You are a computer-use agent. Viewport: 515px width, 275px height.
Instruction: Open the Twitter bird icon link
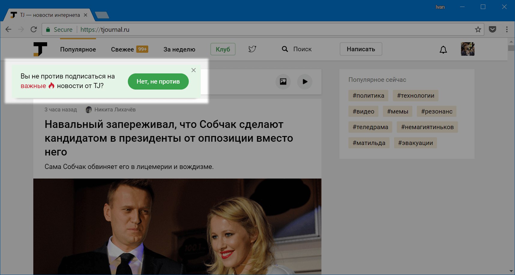252,49
